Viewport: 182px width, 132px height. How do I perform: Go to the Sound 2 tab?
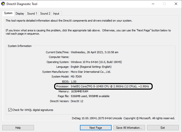(x=45, y=14)
